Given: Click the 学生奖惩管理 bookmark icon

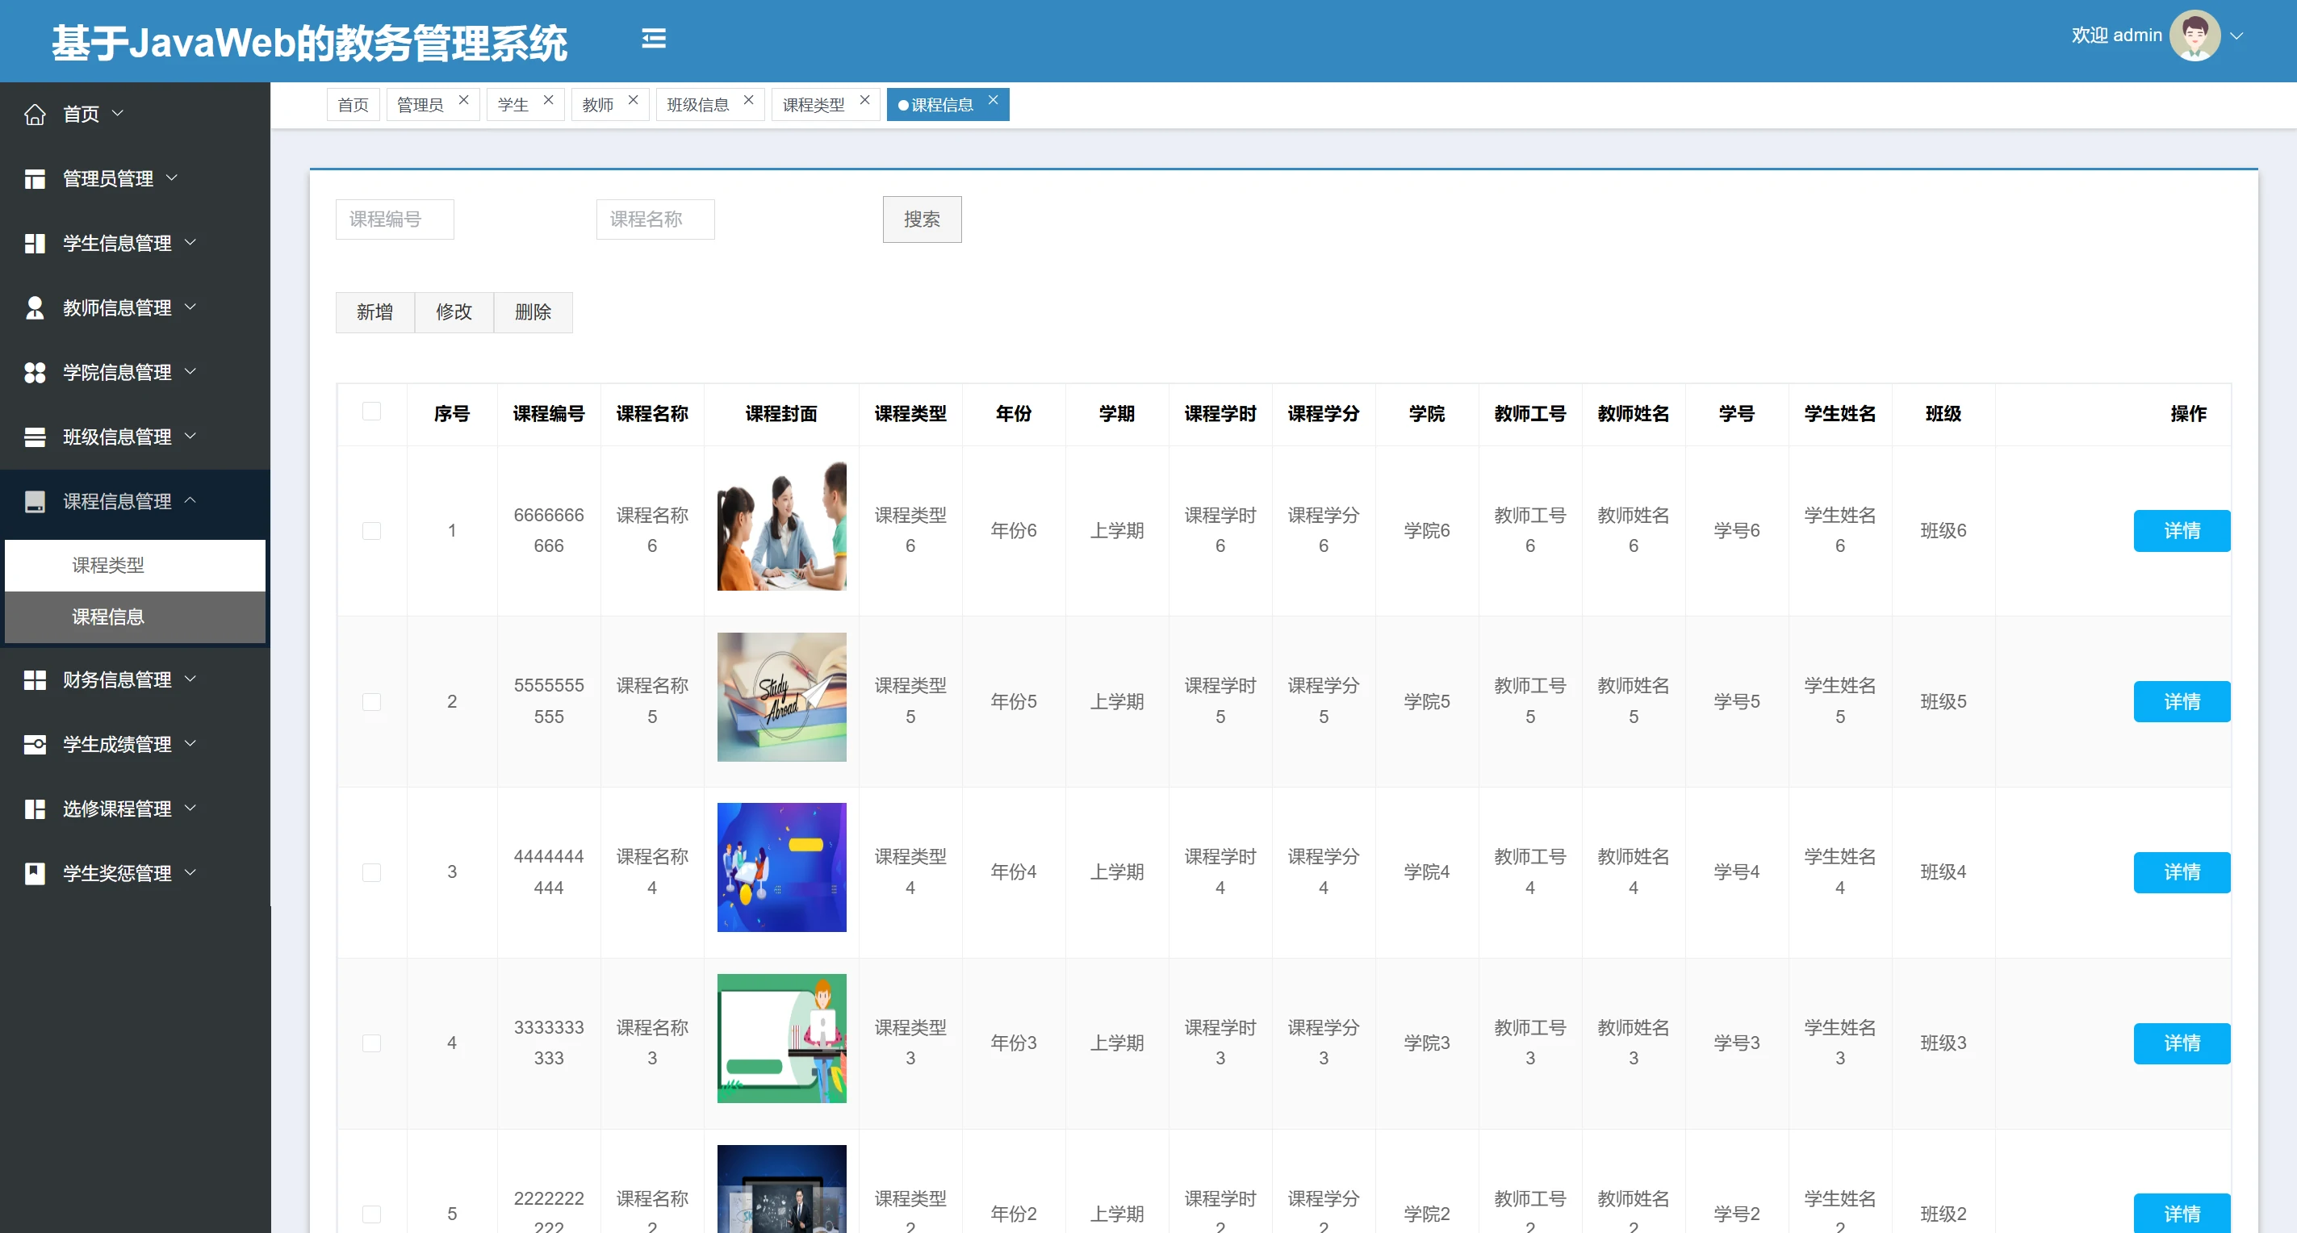Looking at the screenshot, I should coord(35,874).
